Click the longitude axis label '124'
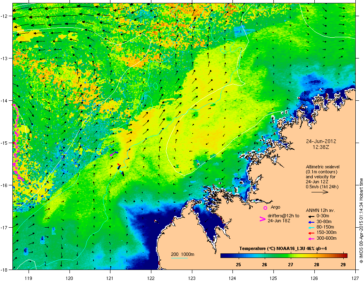This screenshot has height=282, width=364. (x=233, y=278)
